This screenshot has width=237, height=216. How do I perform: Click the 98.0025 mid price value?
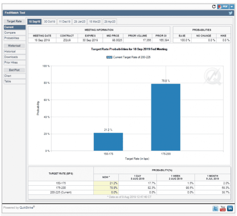(117, 40)
